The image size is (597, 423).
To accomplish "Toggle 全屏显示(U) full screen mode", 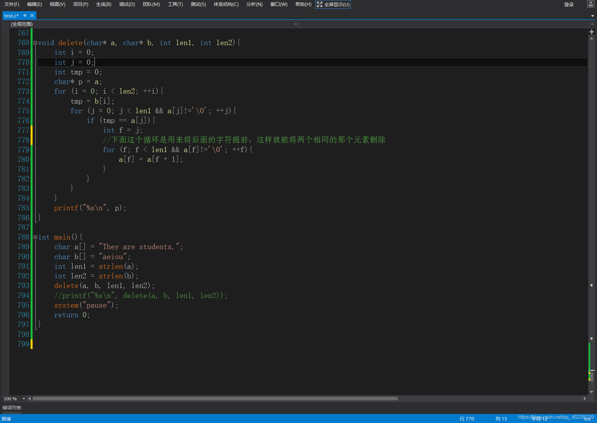I will (x=333, y=4).
